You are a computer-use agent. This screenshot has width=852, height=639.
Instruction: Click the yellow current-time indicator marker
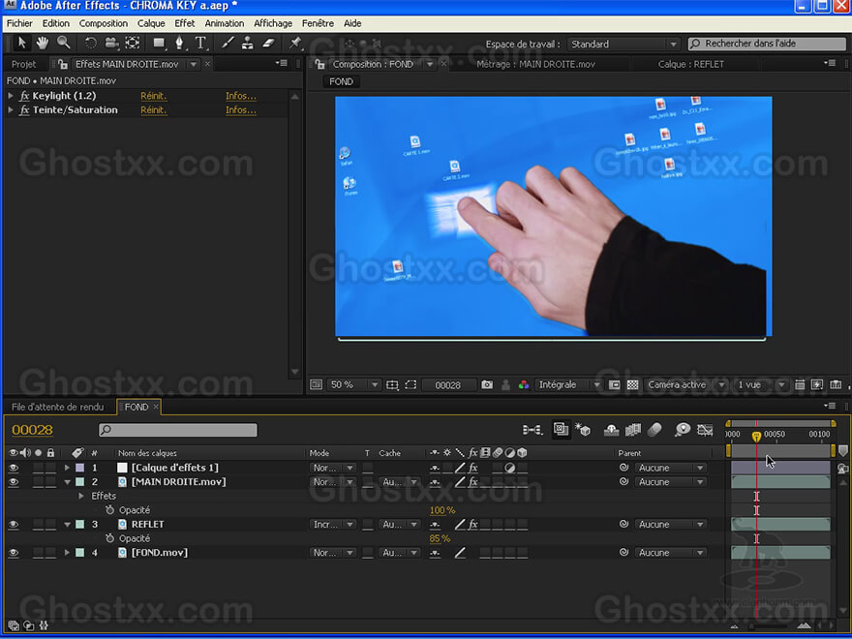[756, 436]
